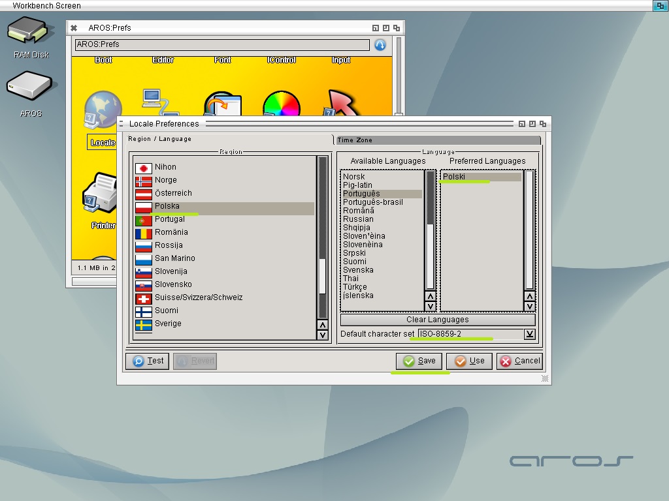Click the screen depth gadget on Workbench title bar

point(660,5)
